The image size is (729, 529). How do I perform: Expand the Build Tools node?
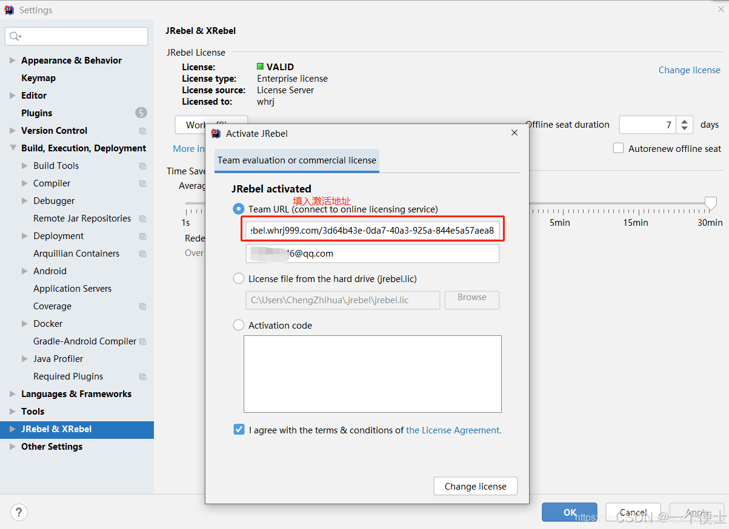tap(25, 166)
